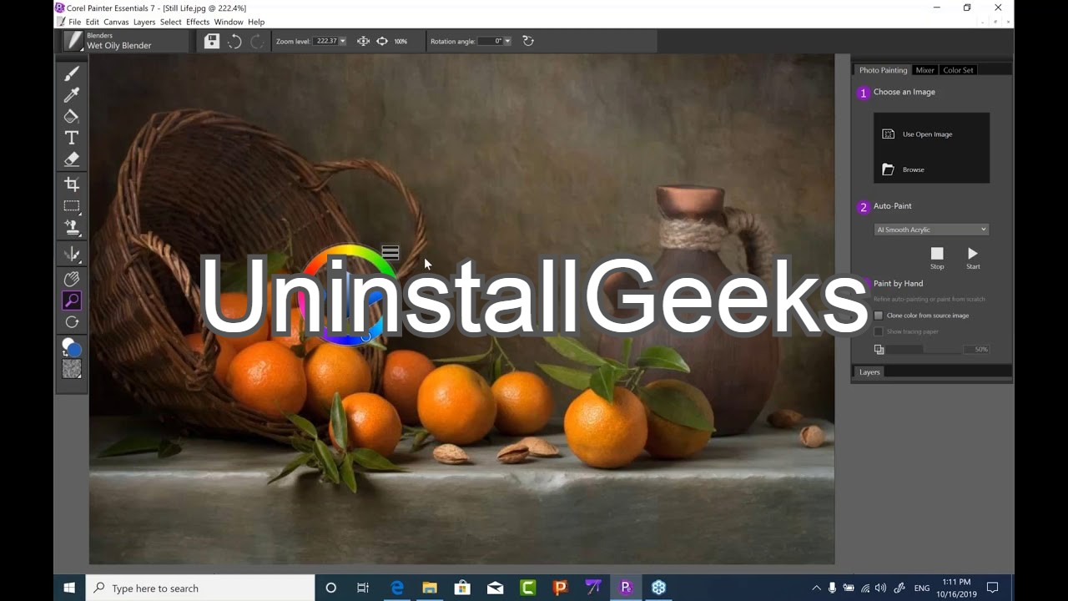Select the Dropper tool
This screenshot has width=1068, height=601.
(x=72, y=95)
